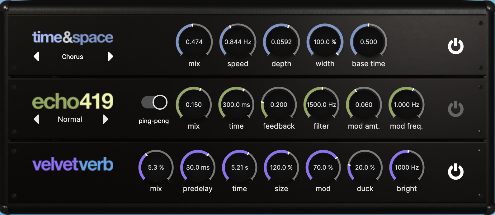Click the base time knob
Image resolution: width=495 pixels, height=215 pixels.
369,42
